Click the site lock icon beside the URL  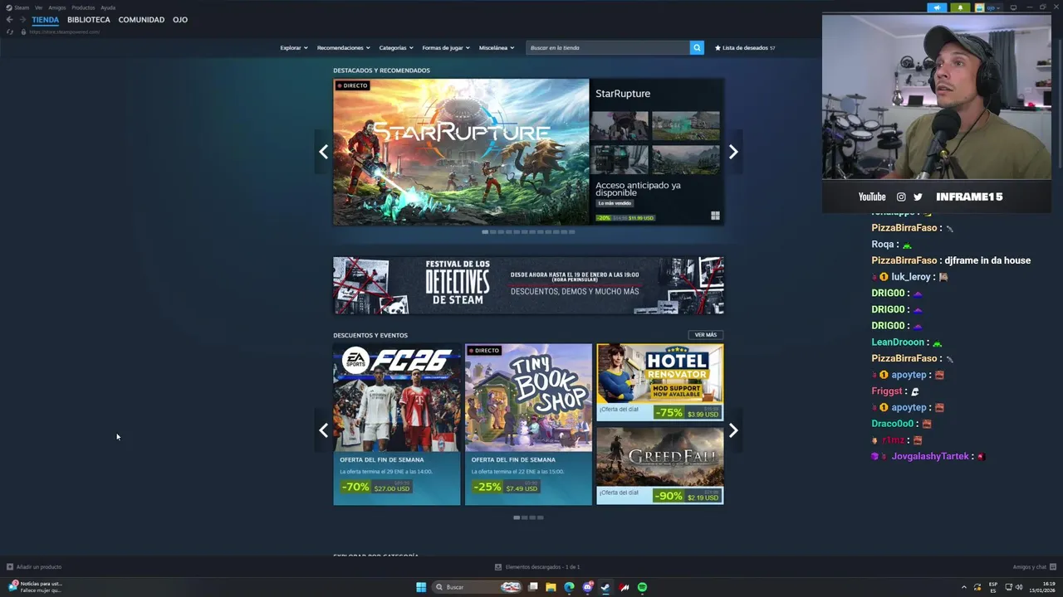point(23,32)
